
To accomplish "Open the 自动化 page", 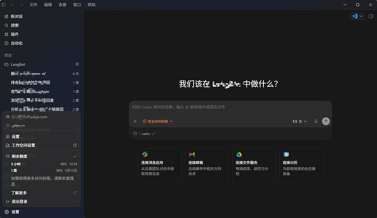I will [42, 43].
